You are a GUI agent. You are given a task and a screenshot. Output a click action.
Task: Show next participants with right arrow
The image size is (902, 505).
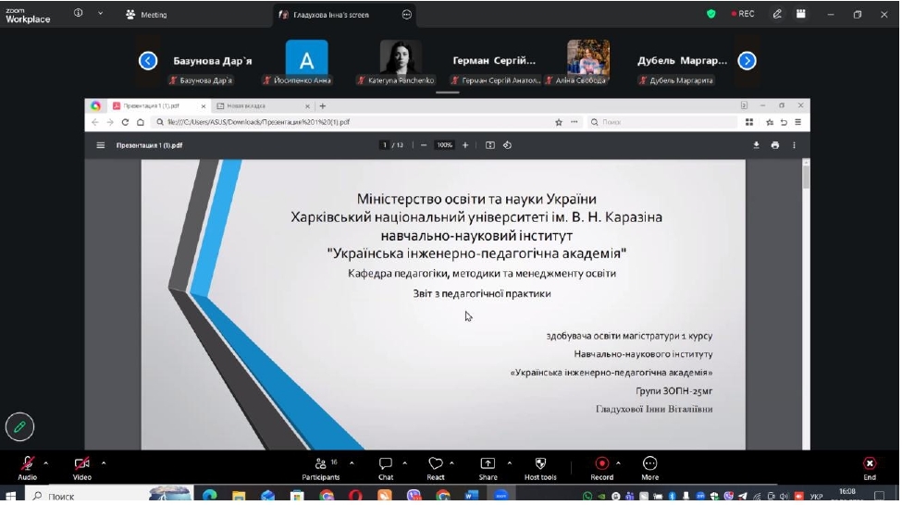[x=747, y=61]
